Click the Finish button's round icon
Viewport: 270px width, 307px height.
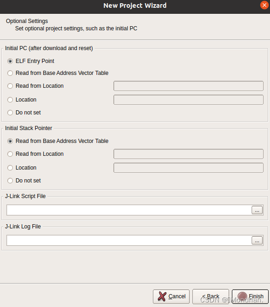[x=242, y=296]
